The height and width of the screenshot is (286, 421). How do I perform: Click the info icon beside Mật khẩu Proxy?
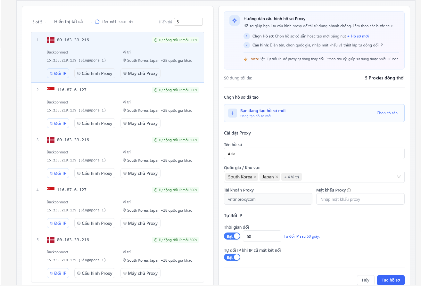[349, 190]
